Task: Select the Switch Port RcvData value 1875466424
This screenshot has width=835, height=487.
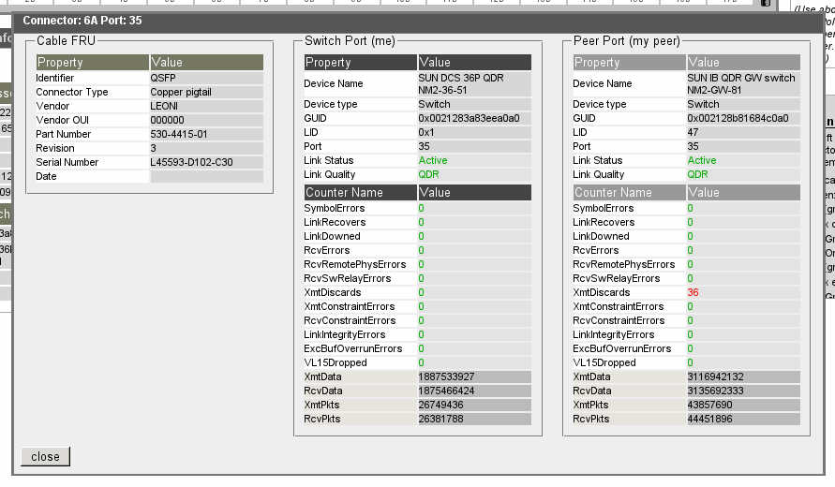Action: [446, 391]
